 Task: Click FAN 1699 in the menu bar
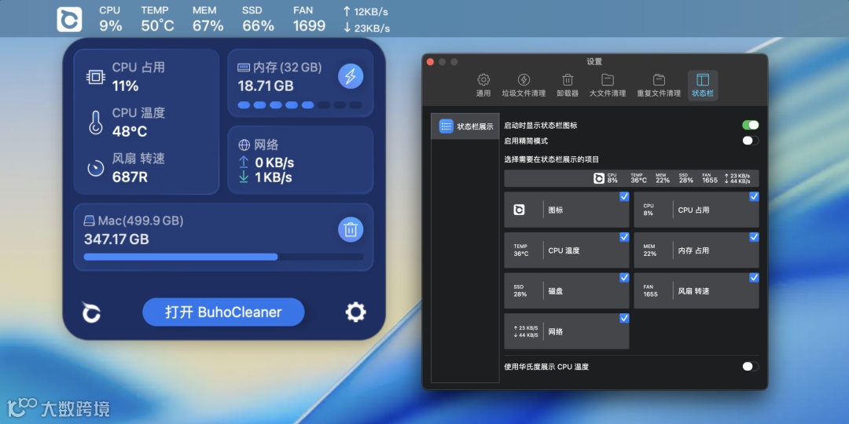pyautogui.click(x=309, y=19)
